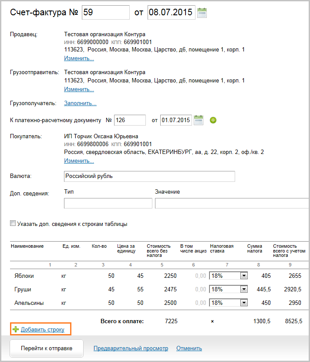Viewport: 310px width, 362px height.
Task: Click cost value 2250 in Яблоки row
Action: pyautogui.click(x=170, y=276)
